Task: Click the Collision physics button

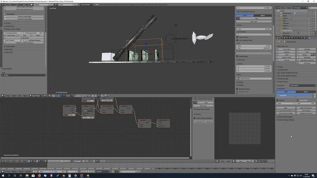Action: 286,52
